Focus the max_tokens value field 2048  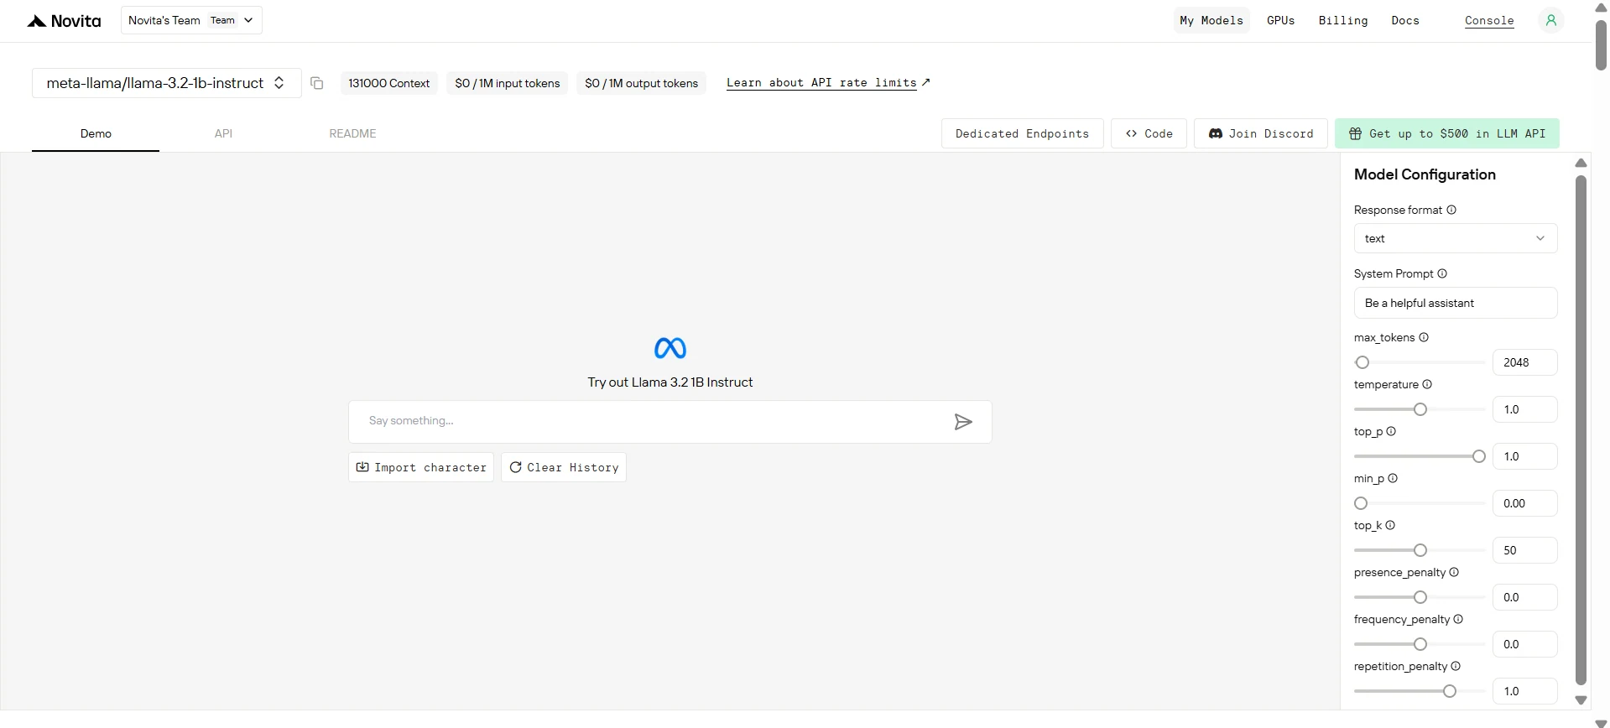(1525, 362)
